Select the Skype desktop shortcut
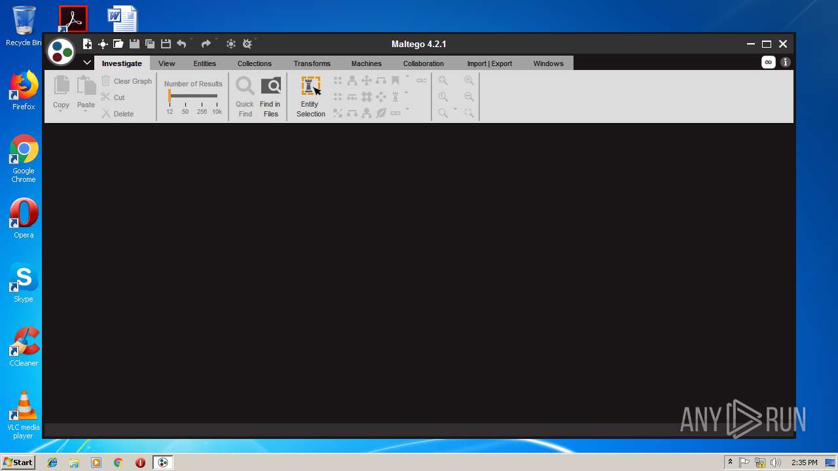Viewport: 838px width, 471px height. coord(24,283)
